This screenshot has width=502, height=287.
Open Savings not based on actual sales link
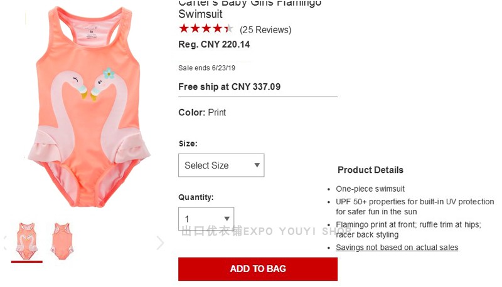[397, 248]
